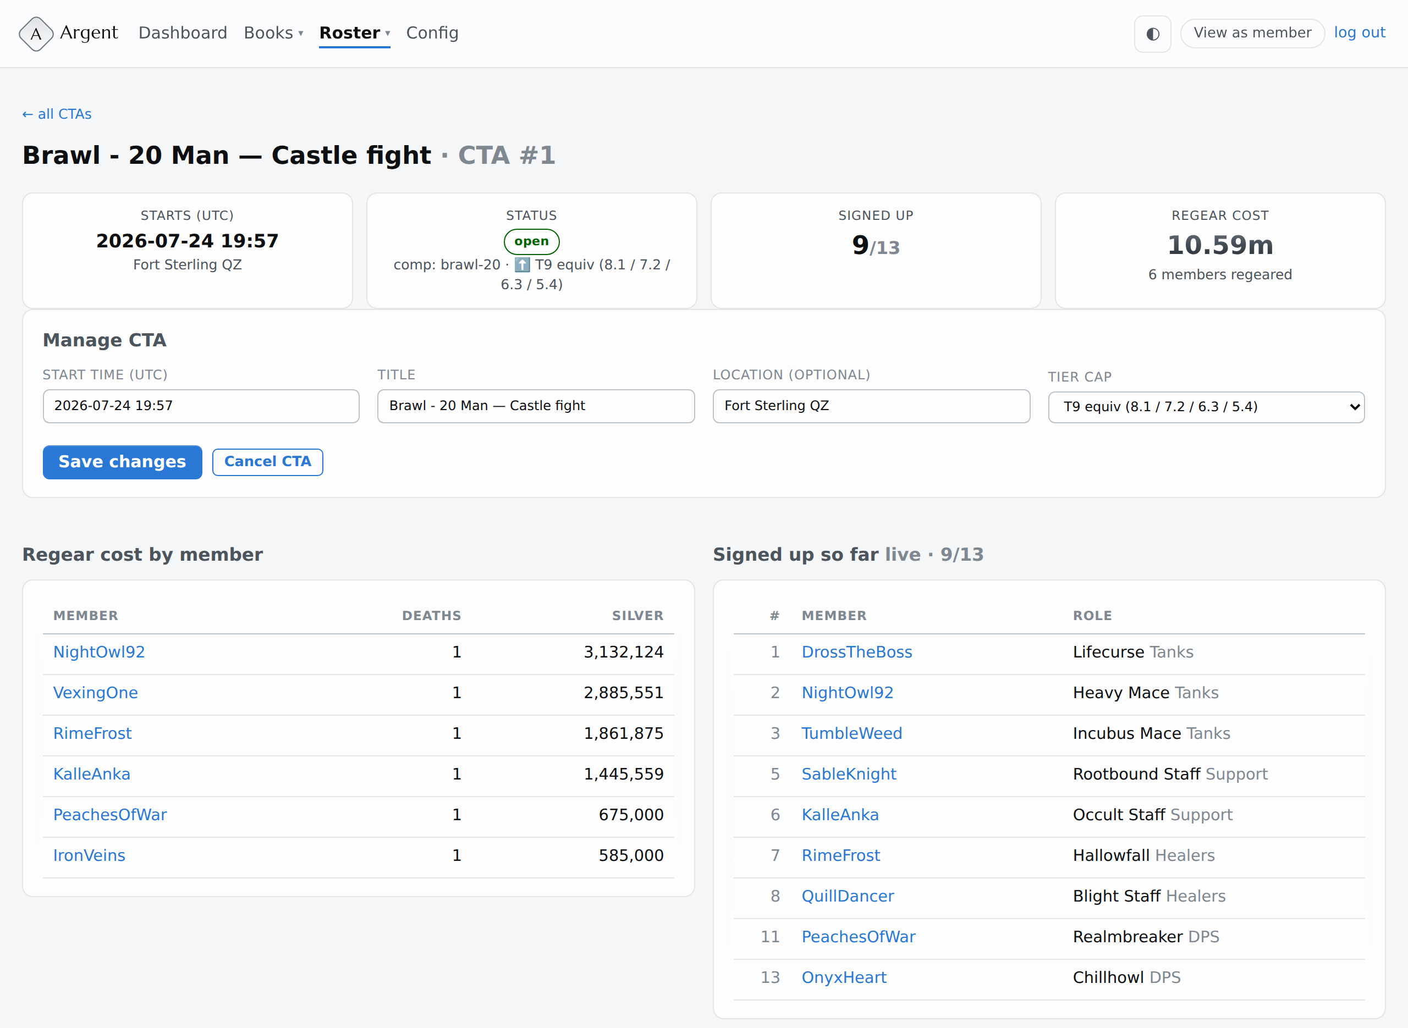This screenshot has width=1408, height=1028.
Task: Focus the Start time UTC field
Action: click(200, 406)
